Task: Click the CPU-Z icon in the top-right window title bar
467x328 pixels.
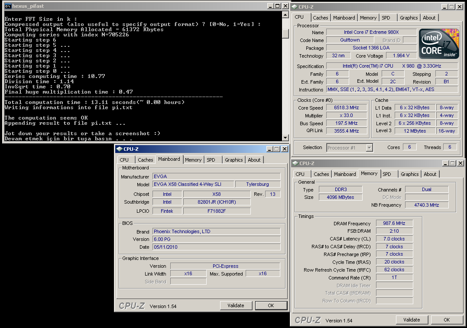Action: (x=295, y=7)
